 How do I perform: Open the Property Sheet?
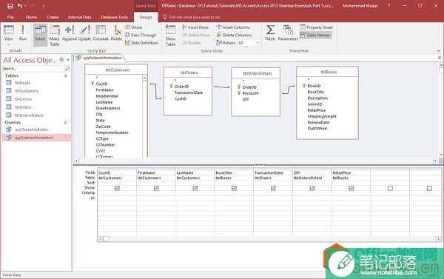pyautogui.click(x=316, y=27)
